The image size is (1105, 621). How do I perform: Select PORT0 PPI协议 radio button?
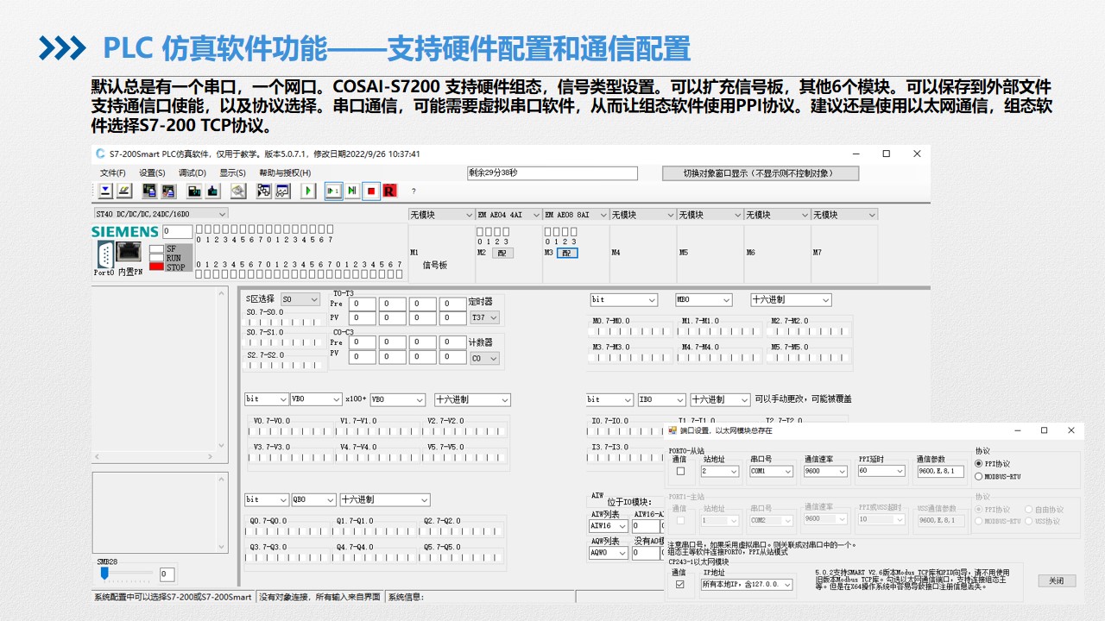coord(978,463)
